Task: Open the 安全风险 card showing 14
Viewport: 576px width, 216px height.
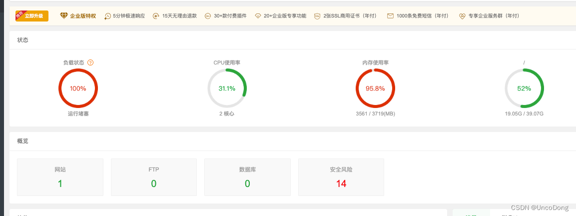Action: point(341,177)
